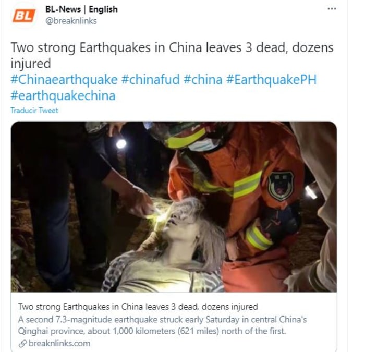
Task: Click the chain link icon beside breaknlinks.com
Action: (22, 344)
